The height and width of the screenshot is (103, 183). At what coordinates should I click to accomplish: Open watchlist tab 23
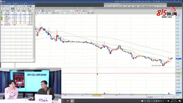(x=6, y=9)
